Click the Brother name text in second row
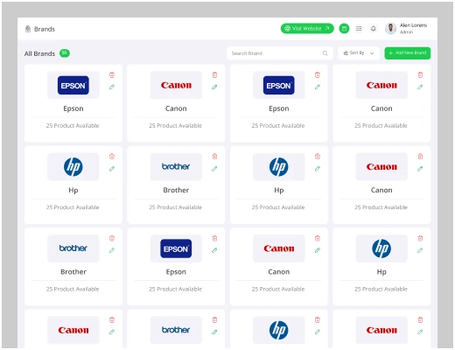Screen dimensions: 455x350 pyautogui.click(x=176, y=190)
